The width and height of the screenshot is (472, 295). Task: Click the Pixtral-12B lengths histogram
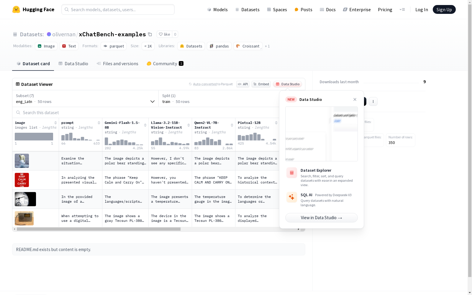coord(257,137)
